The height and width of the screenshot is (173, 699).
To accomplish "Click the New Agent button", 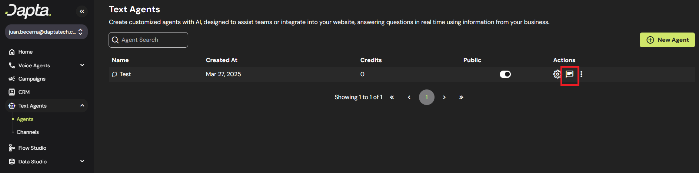I will [x=667, y=40].
